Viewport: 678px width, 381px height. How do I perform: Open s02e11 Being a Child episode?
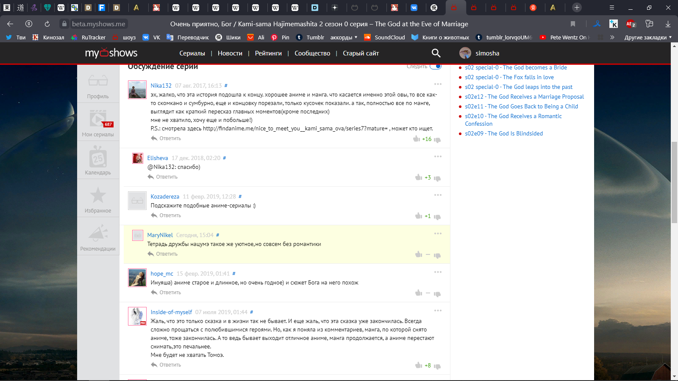pyautogui.click(x=521, y=106)
